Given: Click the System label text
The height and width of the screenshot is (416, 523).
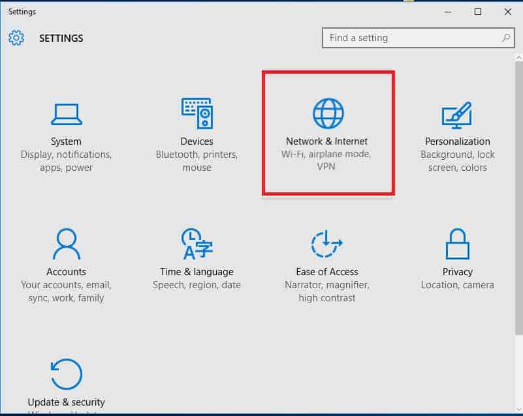Looking at the screenshot, I should click(x=66, y=141).
